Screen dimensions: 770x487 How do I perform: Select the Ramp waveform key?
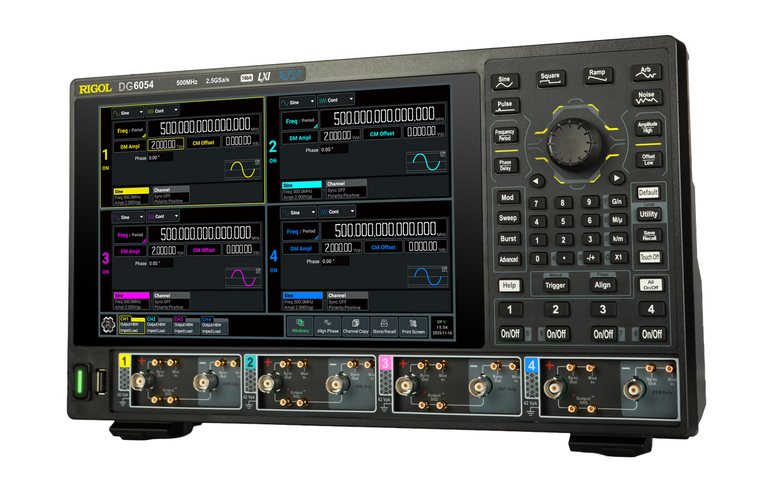click(x=597, y=75)
